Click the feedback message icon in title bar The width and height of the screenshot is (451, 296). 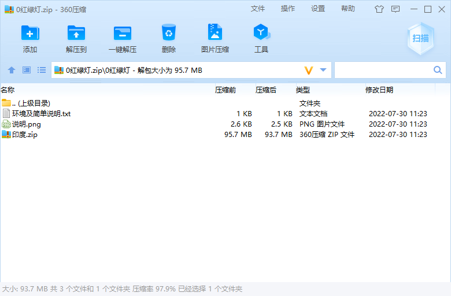pos(395,9)
